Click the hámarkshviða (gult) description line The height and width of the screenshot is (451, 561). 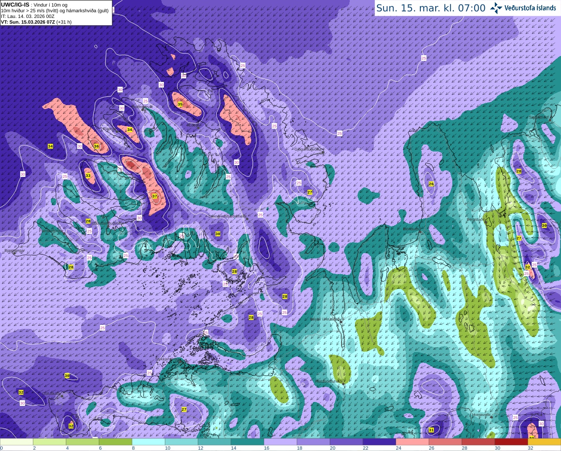(55, 11)
